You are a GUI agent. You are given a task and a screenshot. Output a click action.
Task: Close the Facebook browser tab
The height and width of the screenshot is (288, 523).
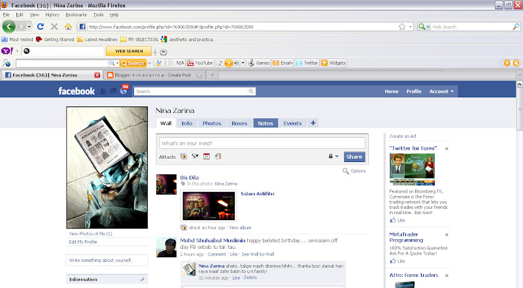click(97, 75)
